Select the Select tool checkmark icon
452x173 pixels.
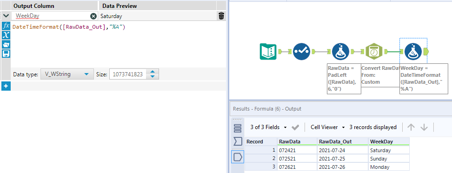301,52
